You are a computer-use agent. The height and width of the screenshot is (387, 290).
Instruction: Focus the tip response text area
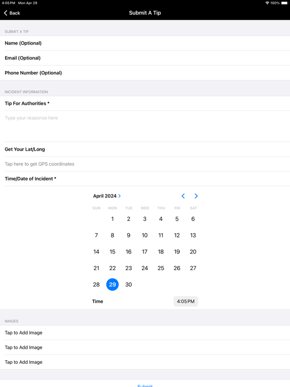[145, 126]
